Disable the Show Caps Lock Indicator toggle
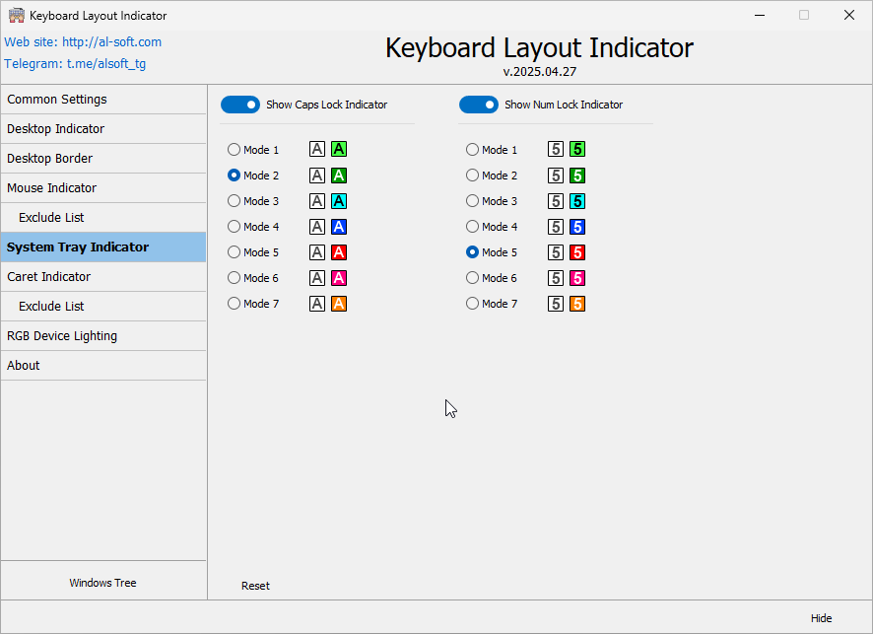Viewport: 873px width, 634px height. coord(240,104)
